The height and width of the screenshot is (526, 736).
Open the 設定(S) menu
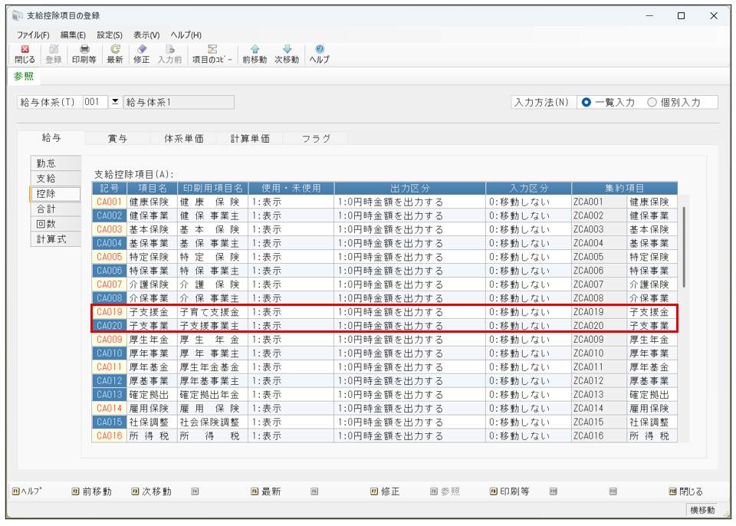coord(110,35)
